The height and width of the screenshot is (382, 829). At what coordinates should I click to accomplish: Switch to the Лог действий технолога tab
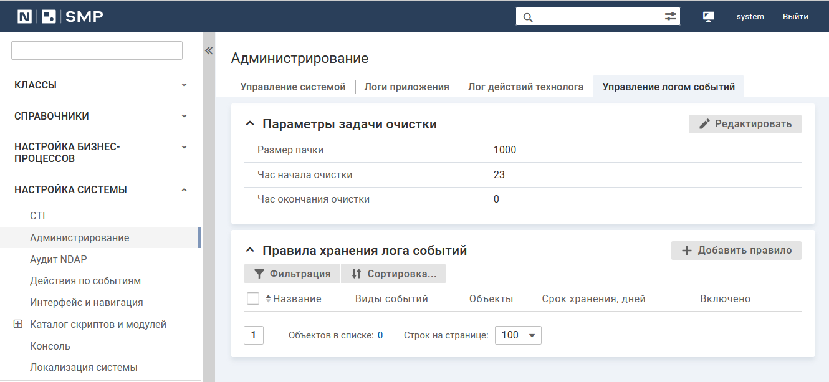pyautogui.click(x=525, y=87)
